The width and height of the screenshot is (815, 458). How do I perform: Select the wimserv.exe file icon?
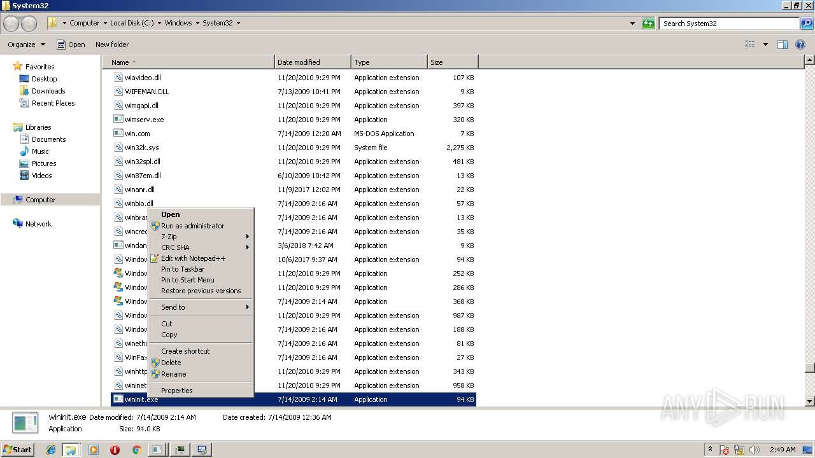[x=118, y=120]
